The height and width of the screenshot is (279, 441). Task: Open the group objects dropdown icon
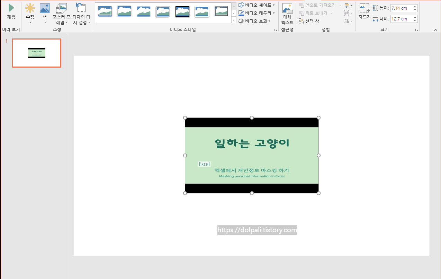348,13
